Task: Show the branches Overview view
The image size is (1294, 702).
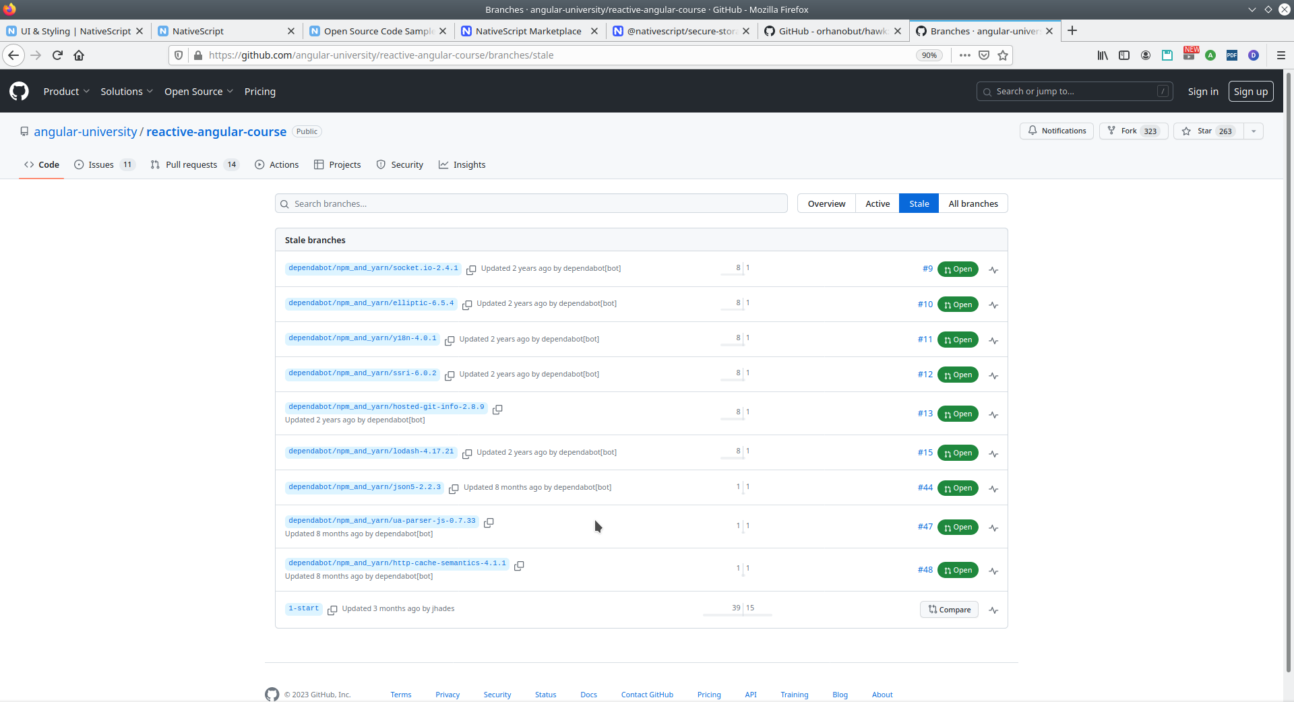Action: pyautogui.click(x=826, y=203)
